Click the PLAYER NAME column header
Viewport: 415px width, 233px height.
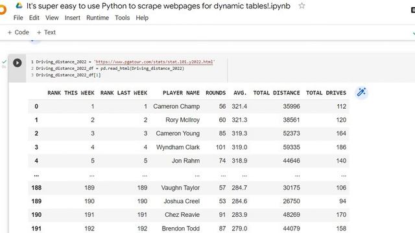pyautogui.click(x=181, y=93)
